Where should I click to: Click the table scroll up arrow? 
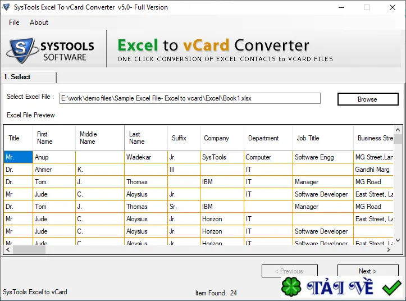(398, 130)
